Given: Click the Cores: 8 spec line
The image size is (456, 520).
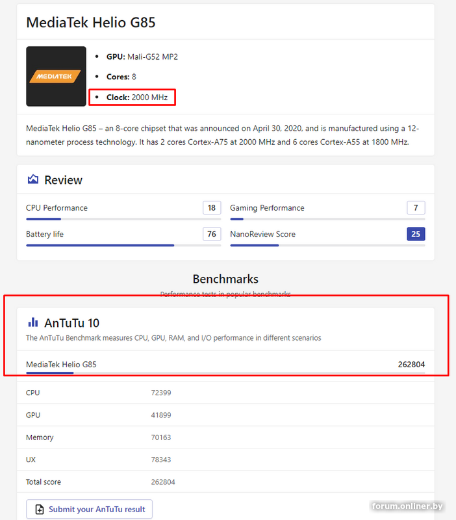Looking at the screenshot, I should (121, 77).
